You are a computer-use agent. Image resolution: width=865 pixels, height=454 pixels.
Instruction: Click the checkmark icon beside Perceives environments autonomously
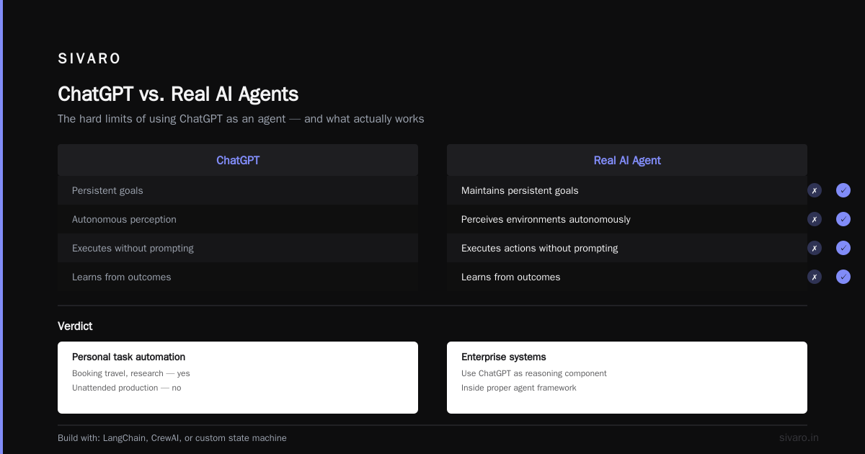coord(843,219)
